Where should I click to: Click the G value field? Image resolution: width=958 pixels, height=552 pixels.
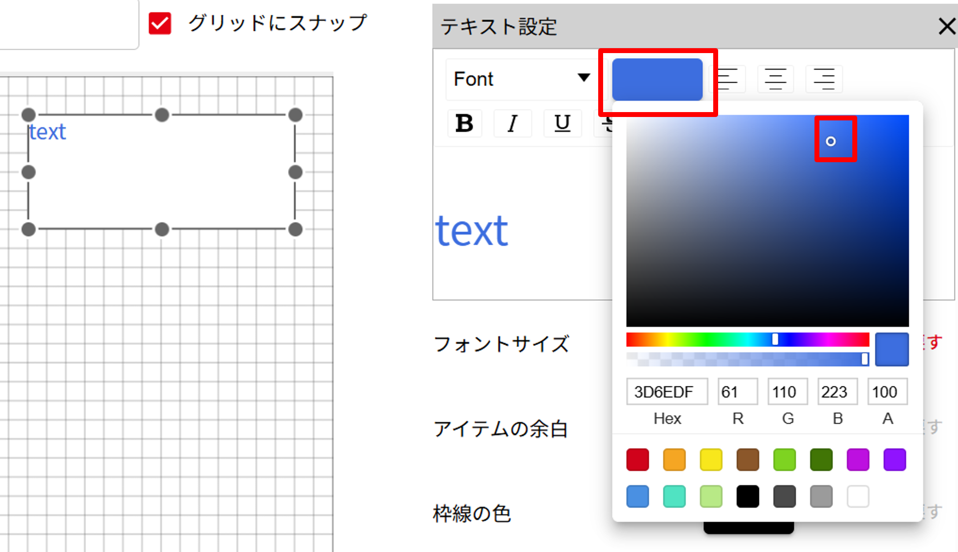click(787, 392)
